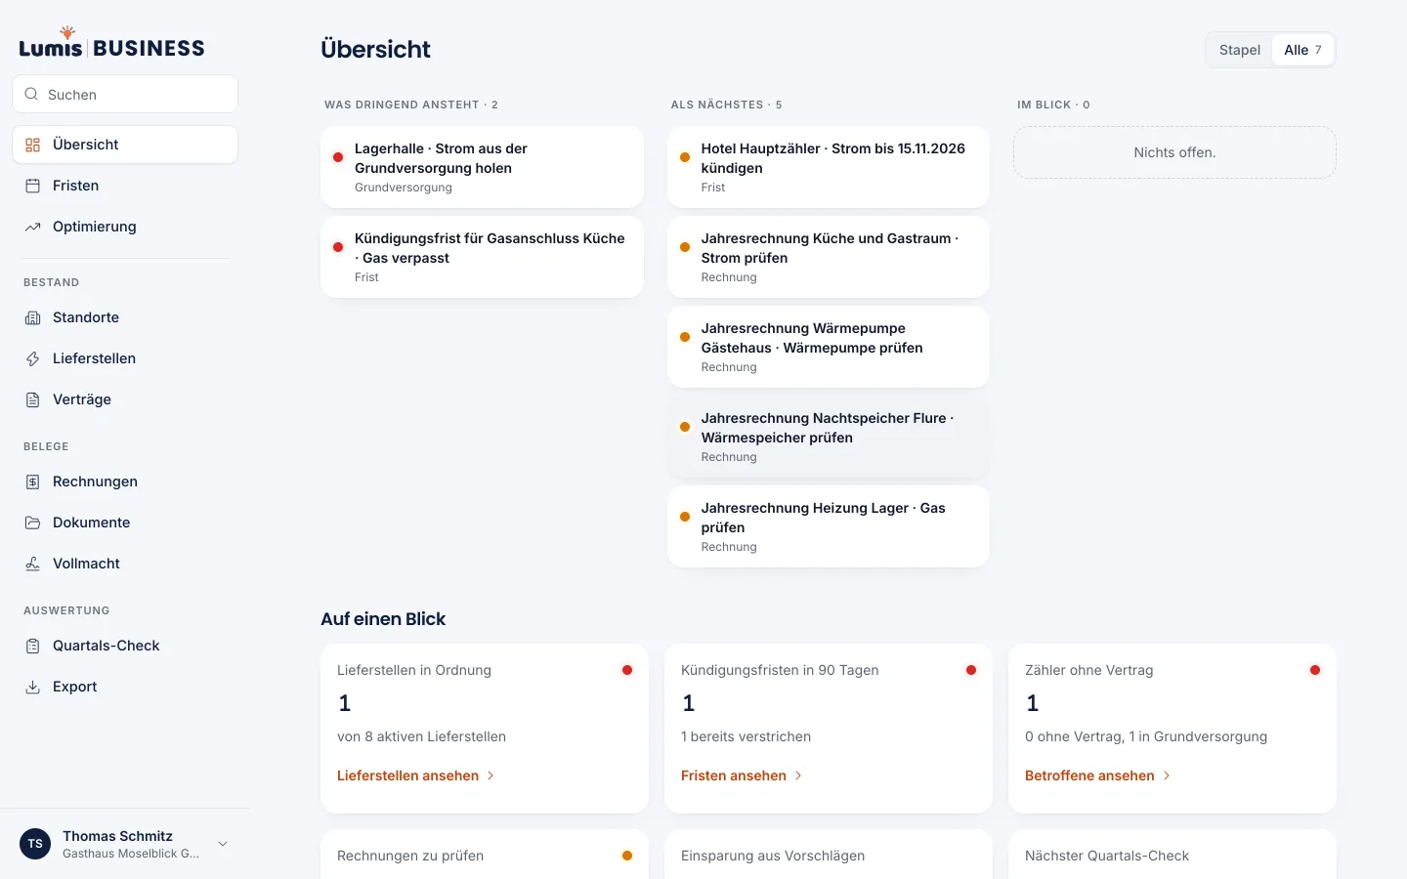Viewport: 1407px width, 879px height.
Task: Open Kündigungsfrist Gasanschluss Küche card
Action: point(482,257)
